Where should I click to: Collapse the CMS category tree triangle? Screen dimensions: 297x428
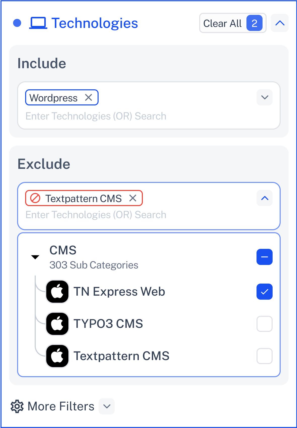click(x=35, y=257)
